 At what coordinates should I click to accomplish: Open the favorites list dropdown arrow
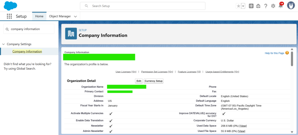click(243, 6)
